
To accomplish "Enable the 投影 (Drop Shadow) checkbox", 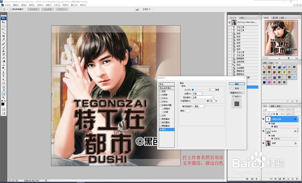I will 161,91.
